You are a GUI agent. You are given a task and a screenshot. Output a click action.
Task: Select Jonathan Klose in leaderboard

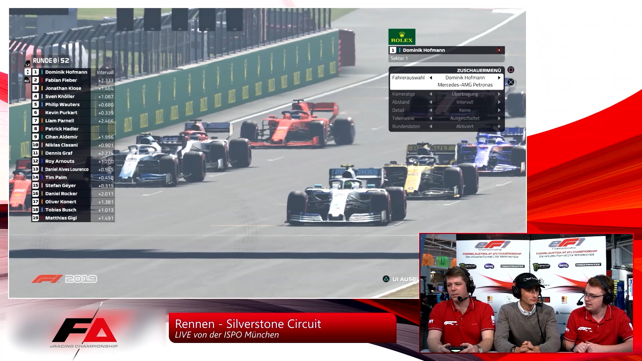tap(73, 88)
